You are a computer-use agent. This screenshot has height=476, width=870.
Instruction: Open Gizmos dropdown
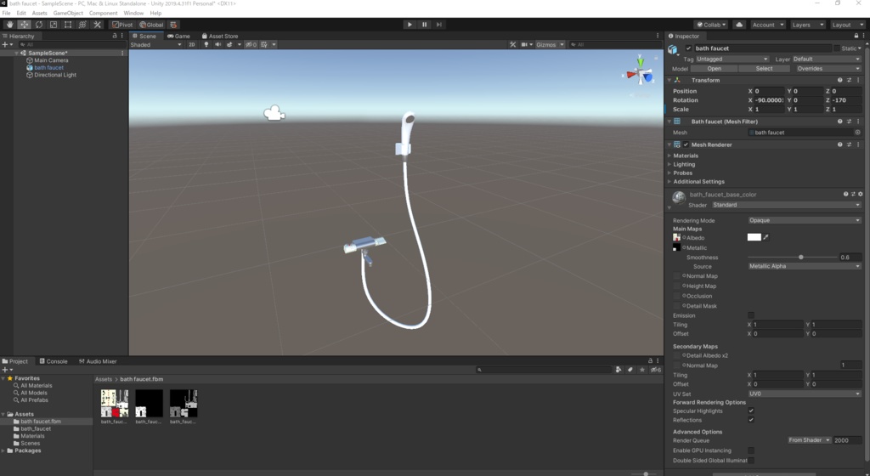pyautogui.click(x=550, y=44)
